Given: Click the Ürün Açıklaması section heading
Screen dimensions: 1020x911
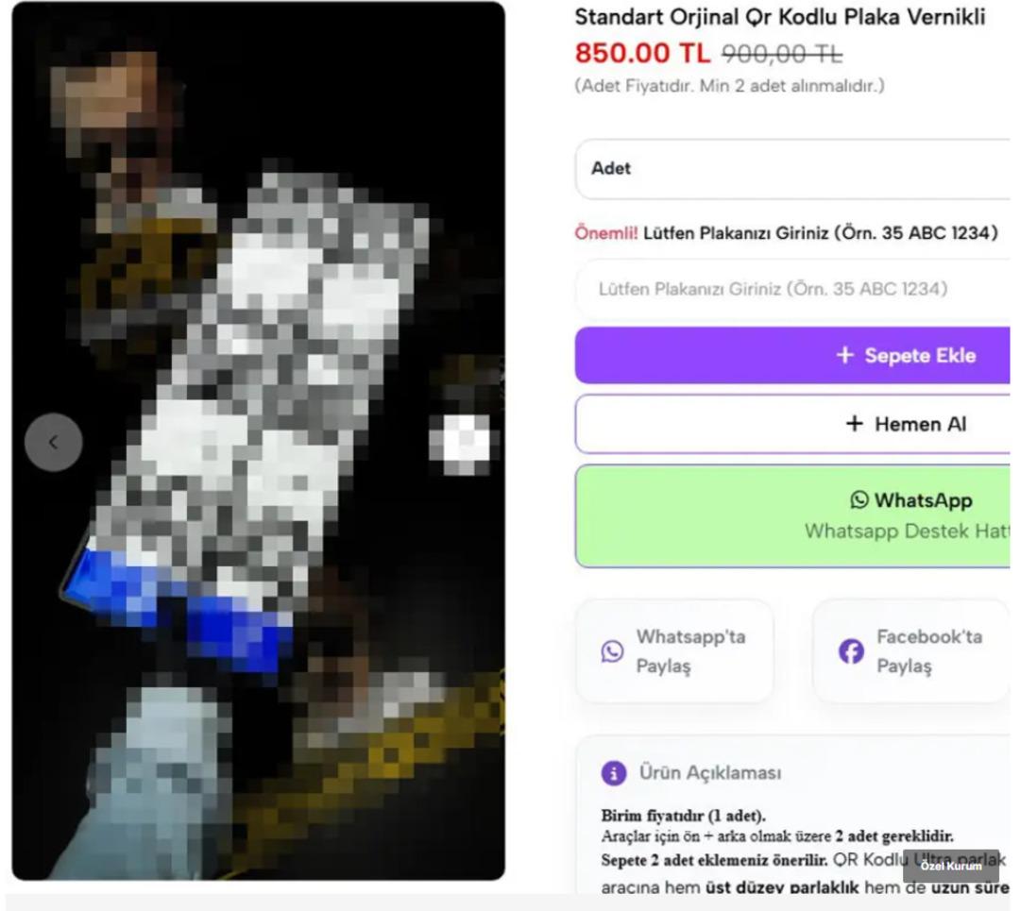Looking at the screenshot, I should 709,773.
